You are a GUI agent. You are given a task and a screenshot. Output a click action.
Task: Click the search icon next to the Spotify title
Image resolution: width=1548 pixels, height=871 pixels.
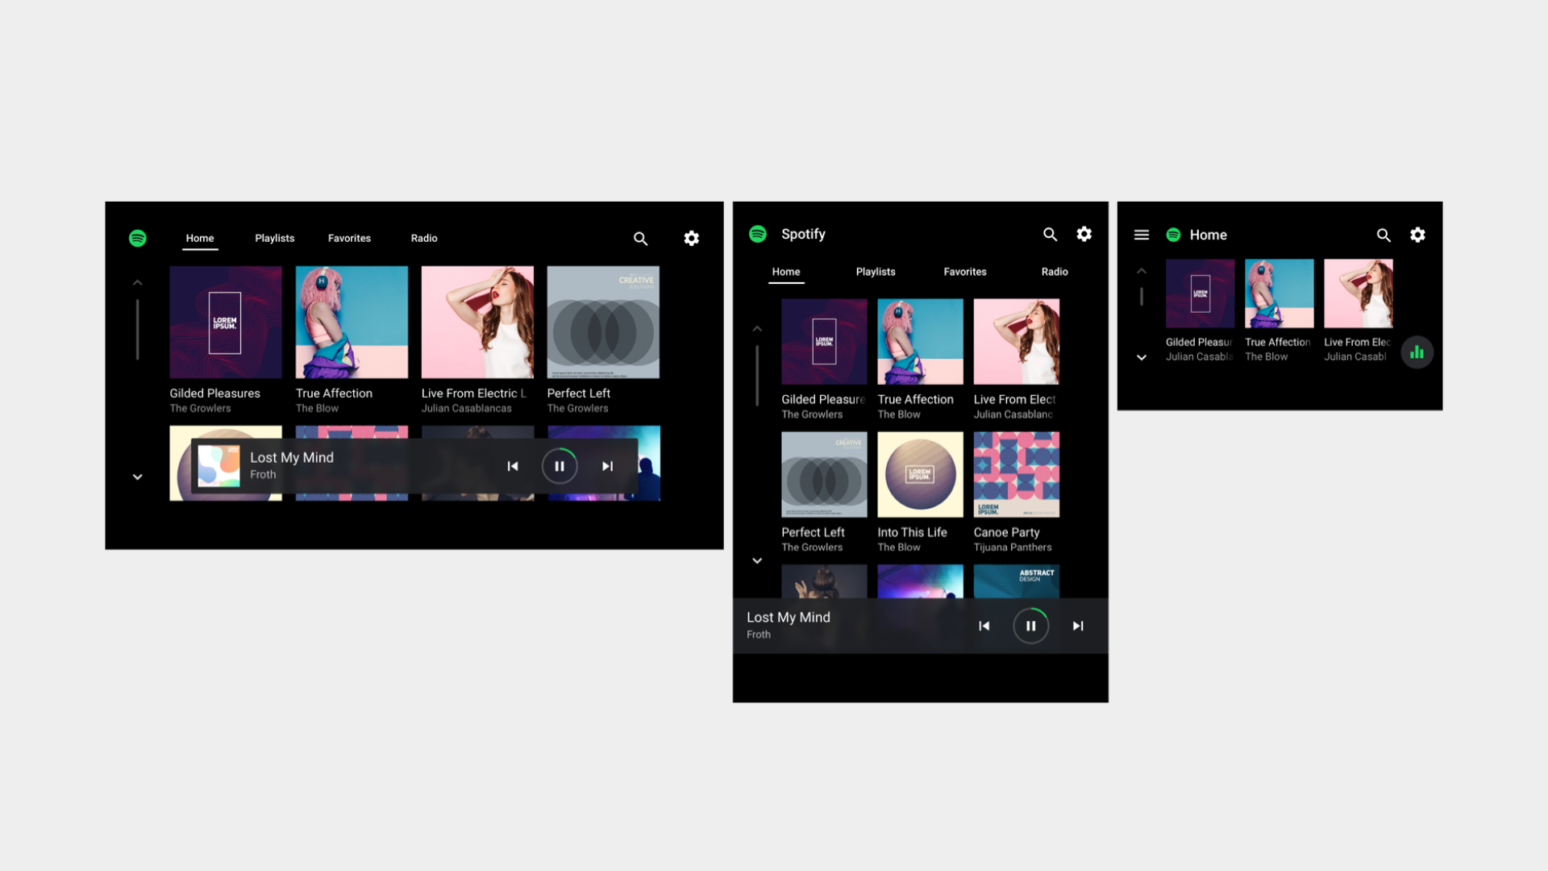click(x=1050, y=234)
